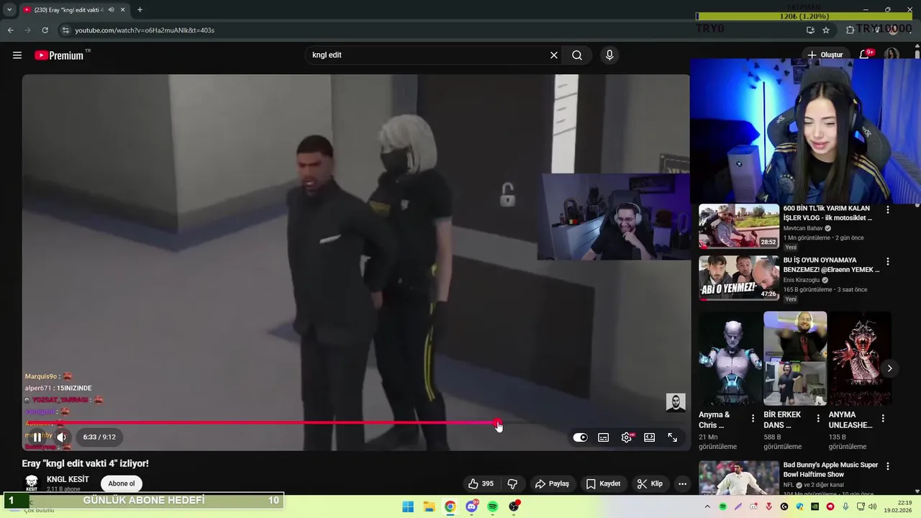Click the progress bar scrubber handle

coord(497,423)
